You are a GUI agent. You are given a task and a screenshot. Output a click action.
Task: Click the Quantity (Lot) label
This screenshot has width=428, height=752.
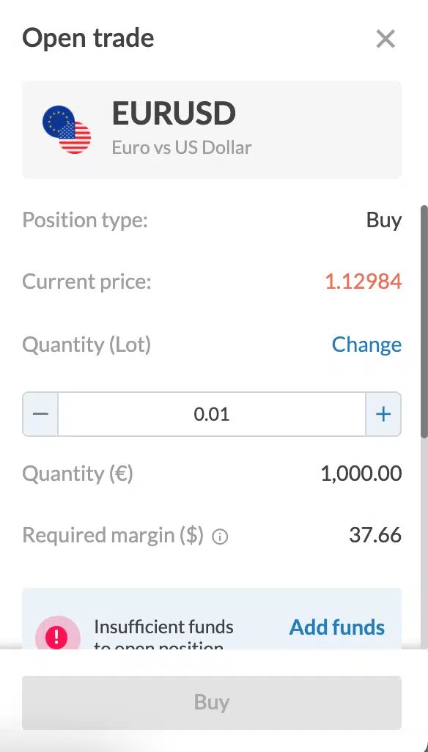[x=86, y=344]
